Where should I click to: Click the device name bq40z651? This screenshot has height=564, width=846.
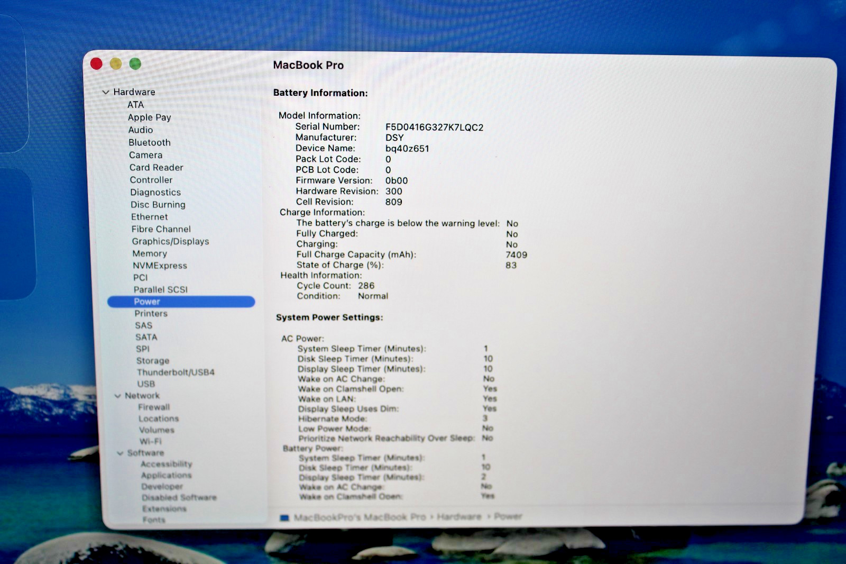407,149
